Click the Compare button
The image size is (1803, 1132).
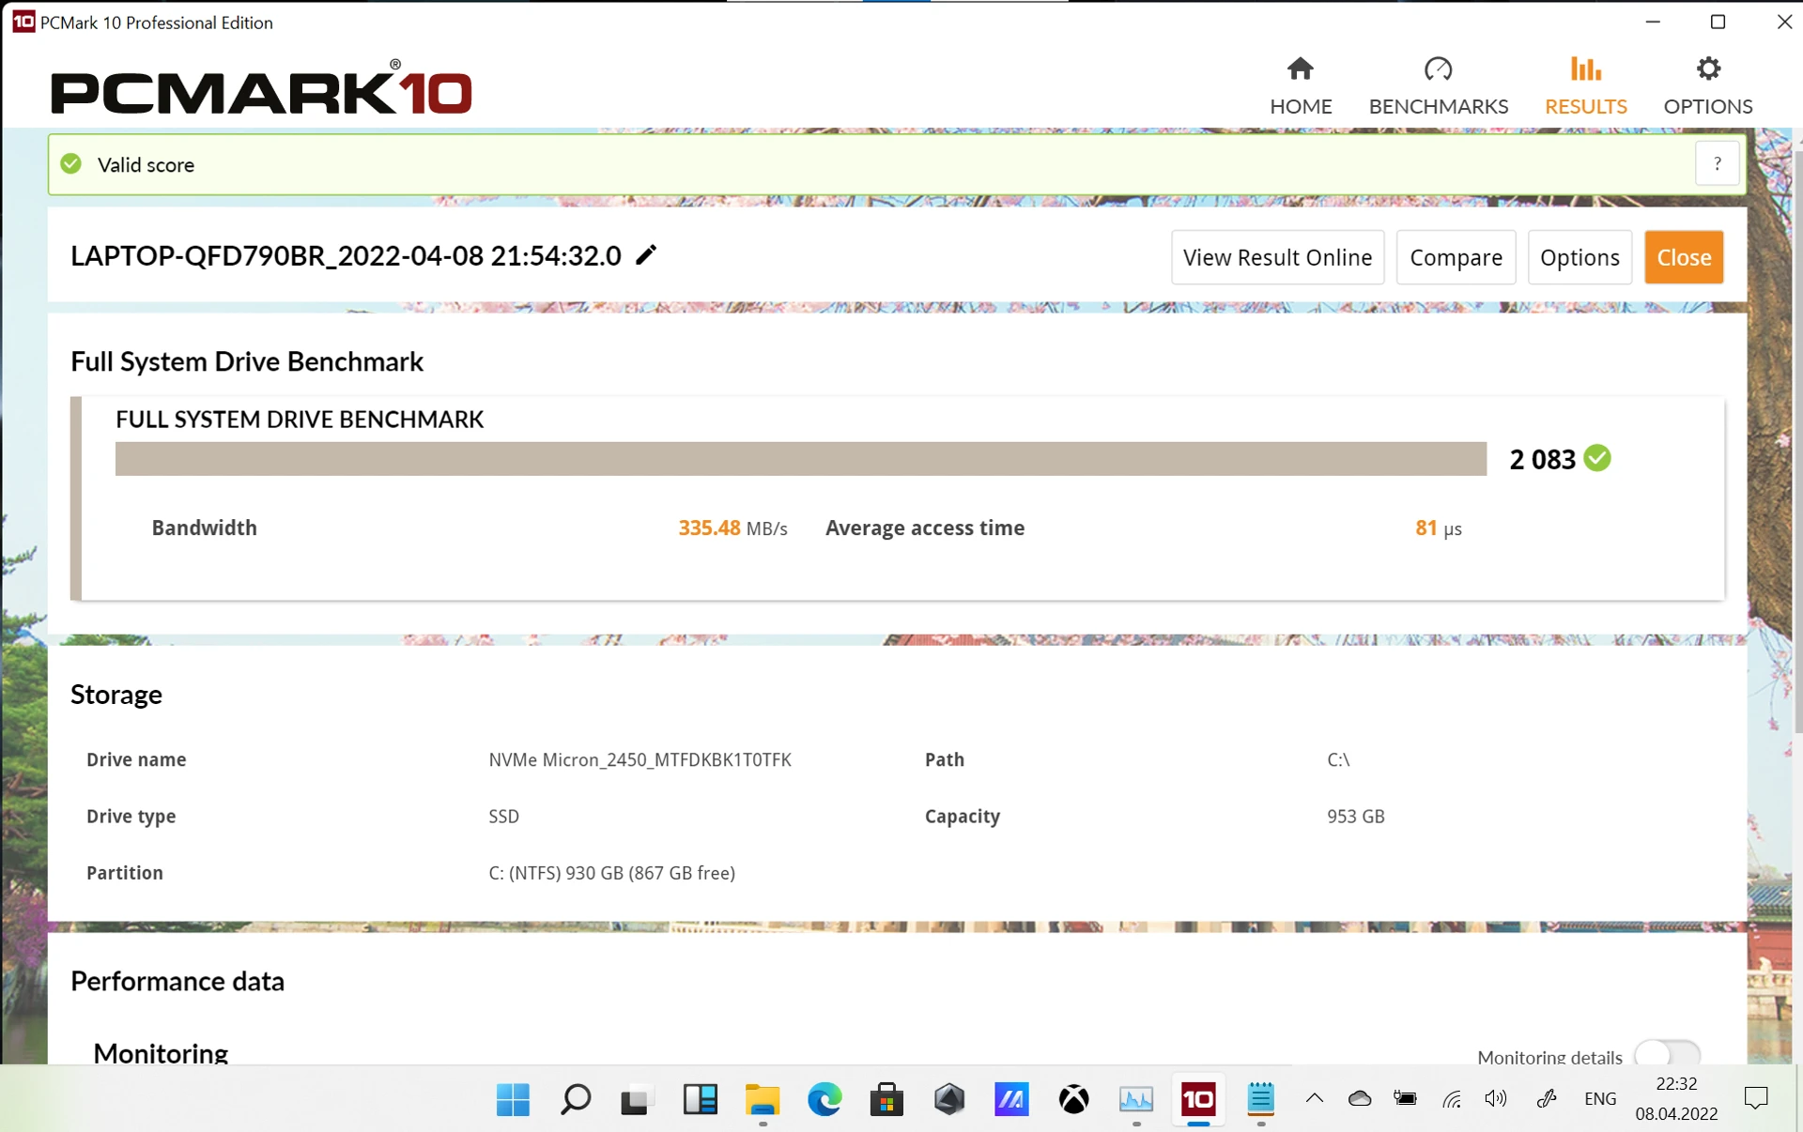[x=1456, y=257]
